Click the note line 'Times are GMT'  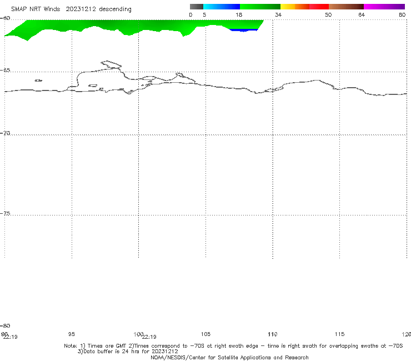click(107, 346)
